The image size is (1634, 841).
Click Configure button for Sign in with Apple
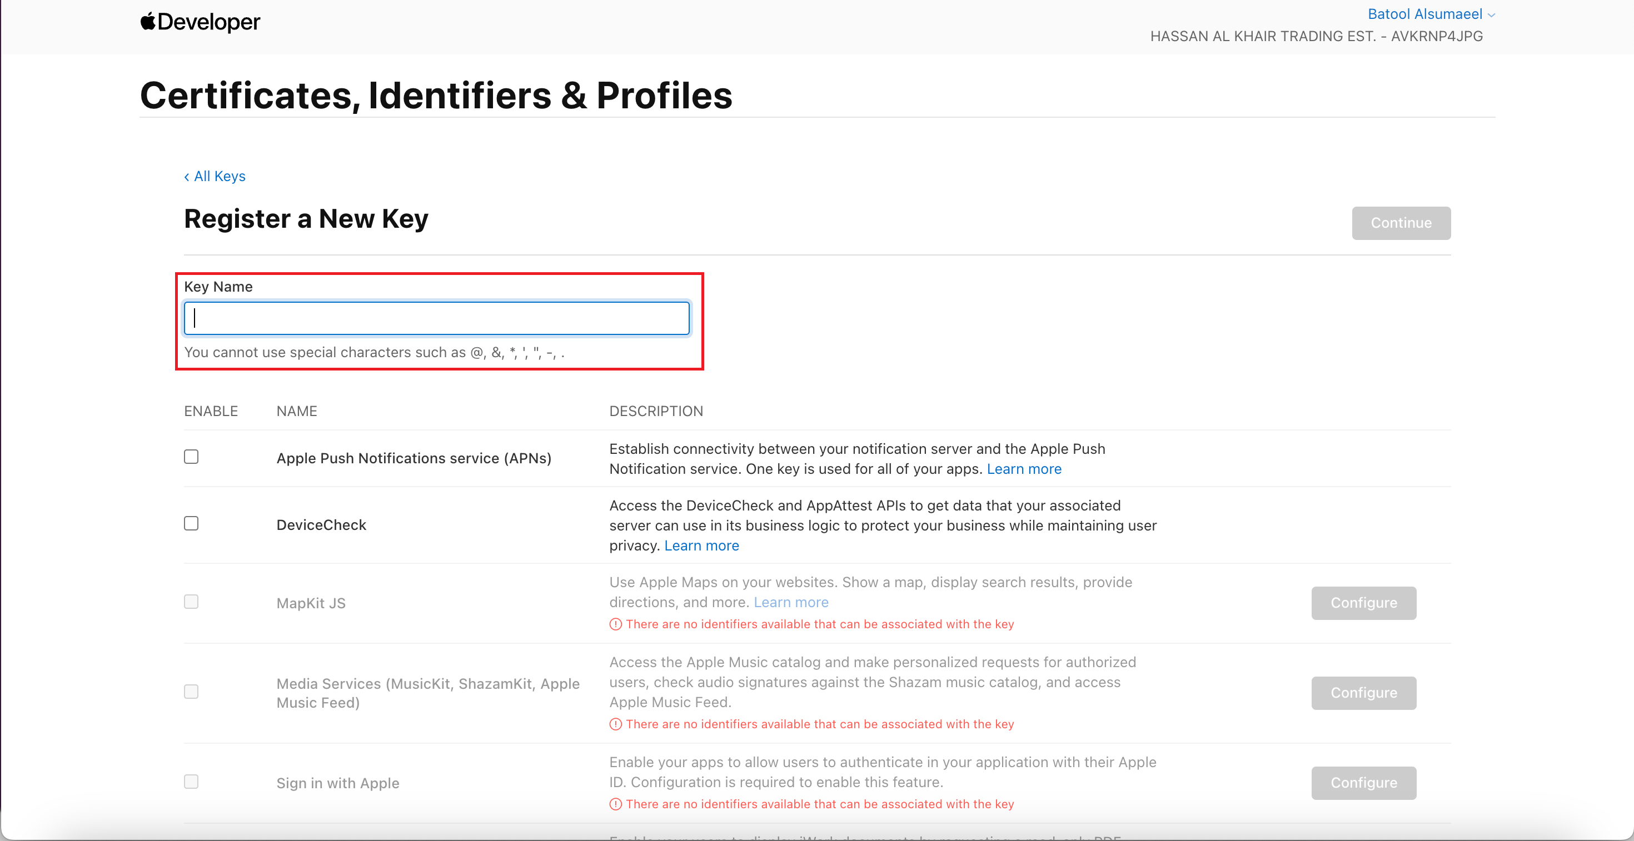tap(1364, 783)
